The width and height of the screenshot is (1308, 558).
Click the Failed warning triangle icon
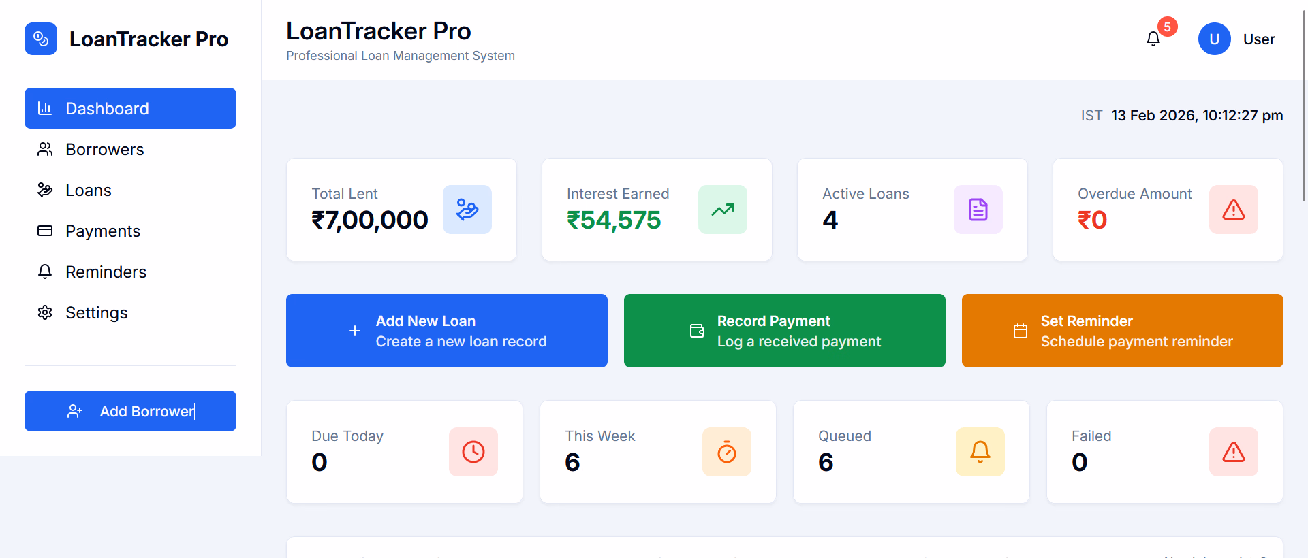pyautogui.click(x=1233, y=452)
